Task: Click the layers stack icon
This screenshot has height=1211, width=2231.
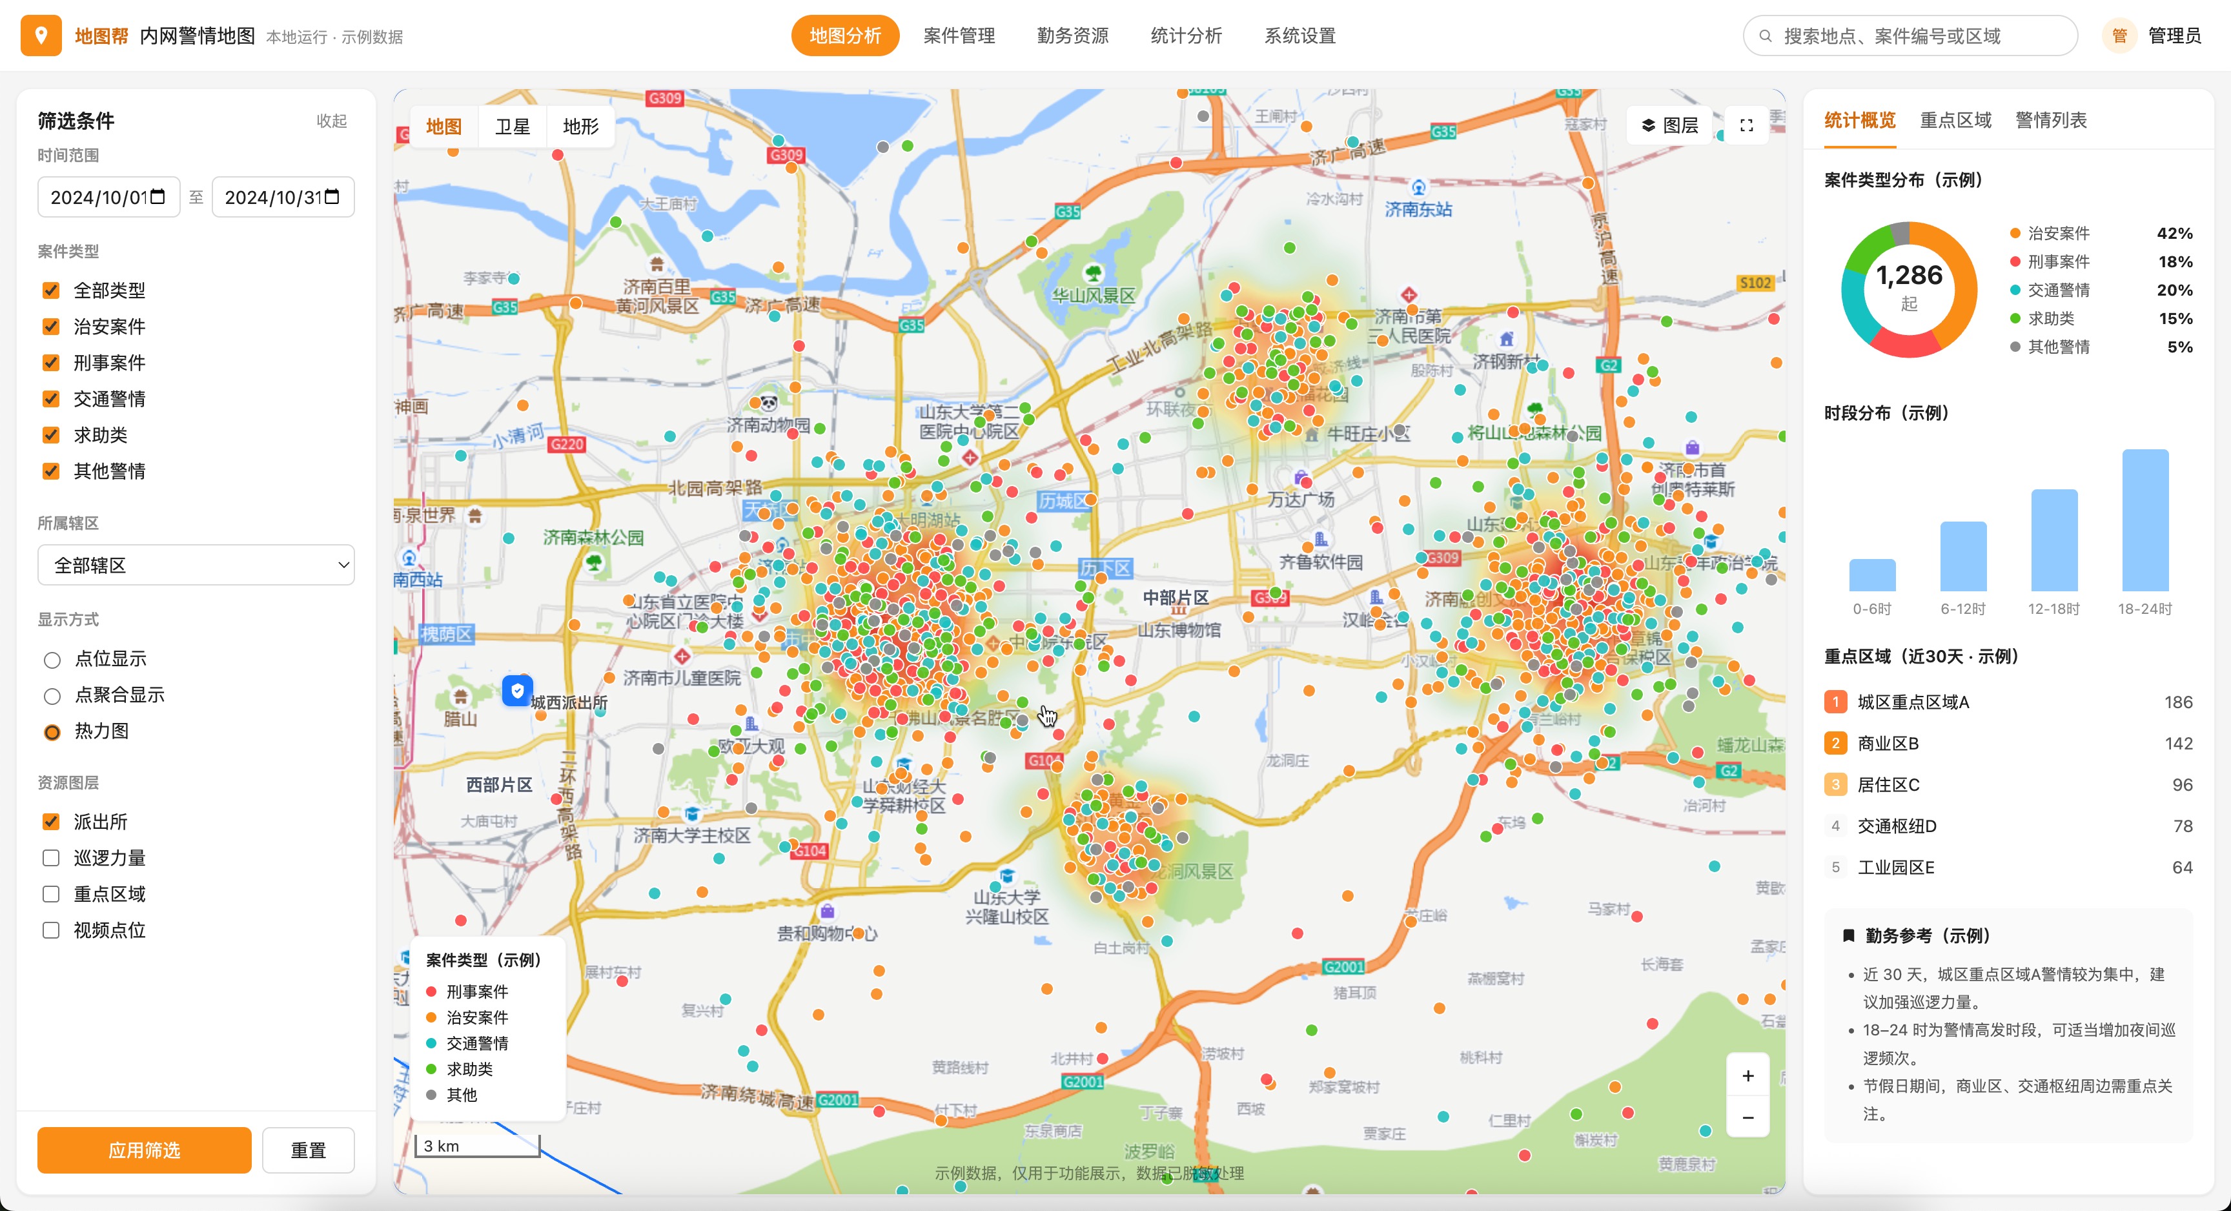Action: (1648, 126)
